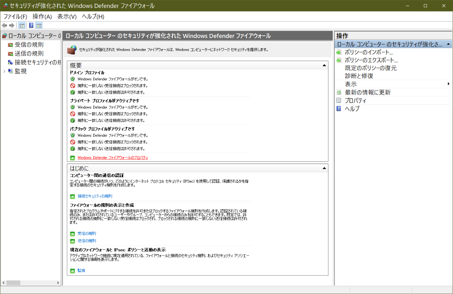Click the green arrow beside Windows Defender ファイアウォールのプロパティ

72,158
